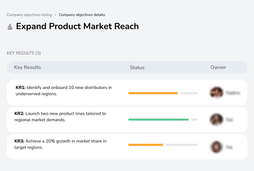Click the KR3 owner avatar
The image size is (254, 171).
click(217, 147)
